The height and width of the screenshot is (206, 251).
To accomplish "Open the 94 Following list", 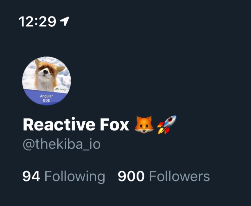I will click(x=64, y=177).
